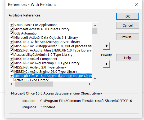Uncheck MISSING: AcAuthEntities17ENU.tlb checkbox
The height and width of the screenshot is (120, 144).
[12, 50]
